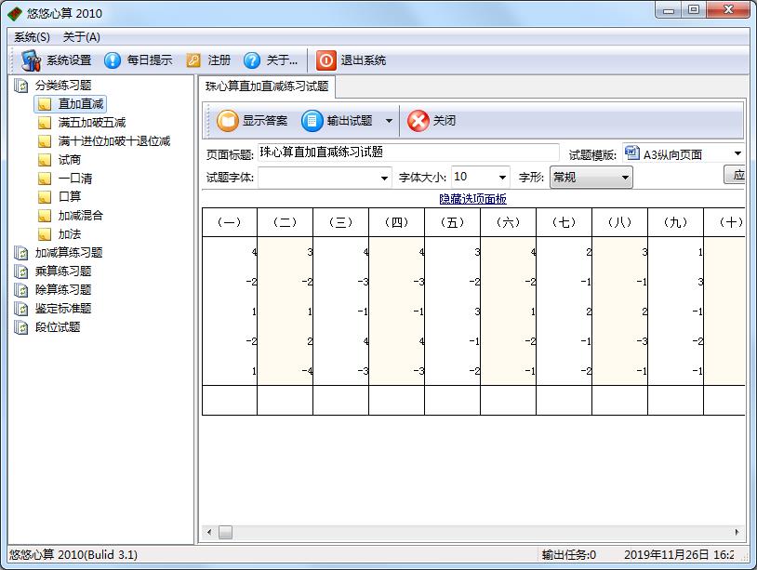This screenshot has height=570, width=757.
Task: Open the 系统(S) menu
Action: coord(32,37)
